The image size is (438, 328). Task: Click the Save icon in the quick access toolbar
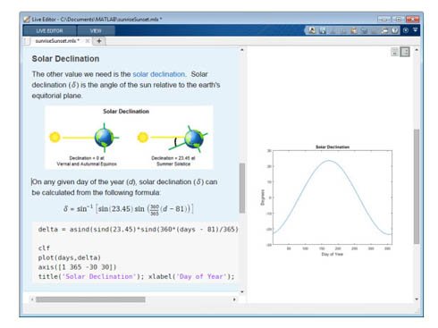click(x=323, y=30)
